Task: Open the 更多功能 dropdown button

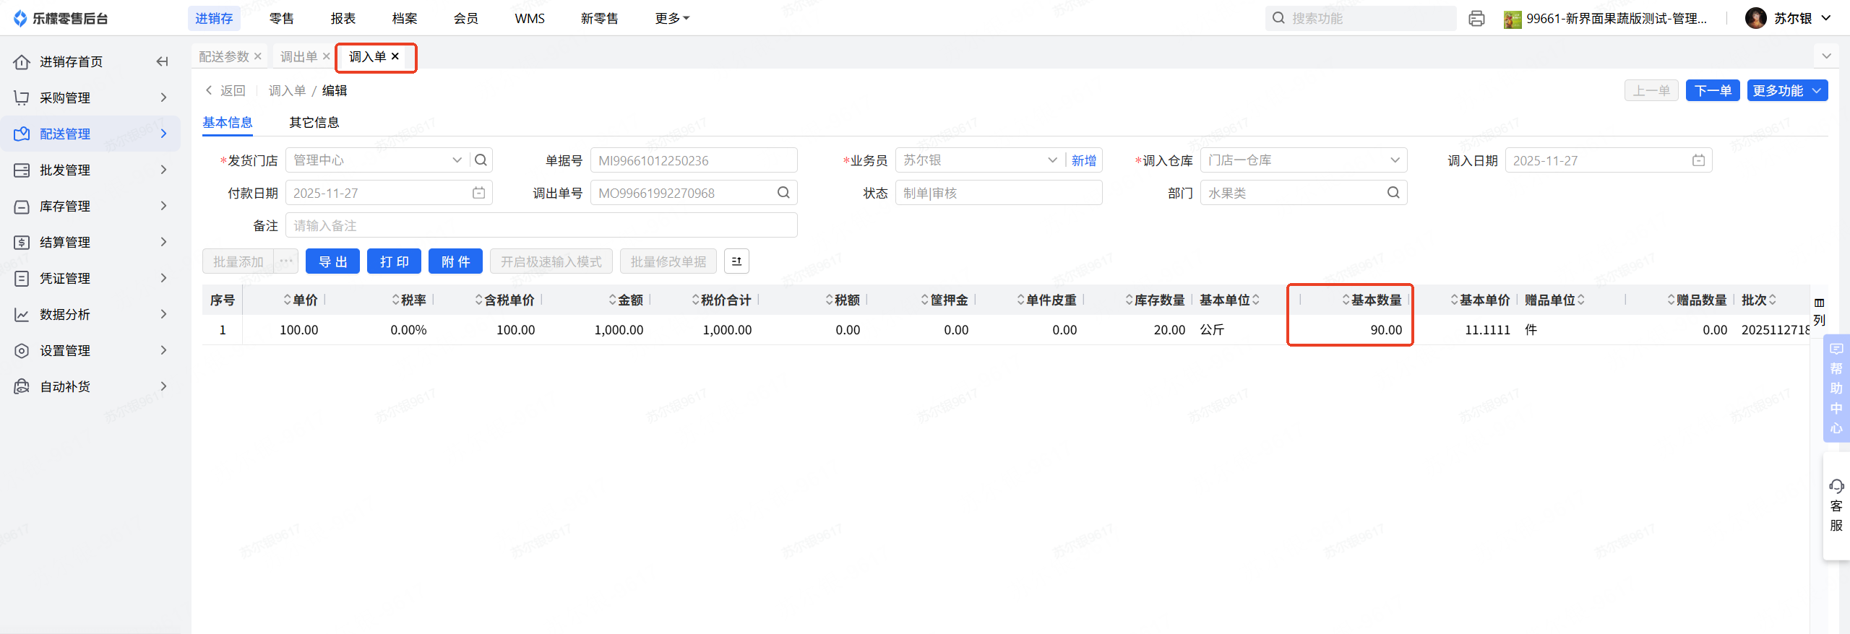Action: [x=1786, y=91]
